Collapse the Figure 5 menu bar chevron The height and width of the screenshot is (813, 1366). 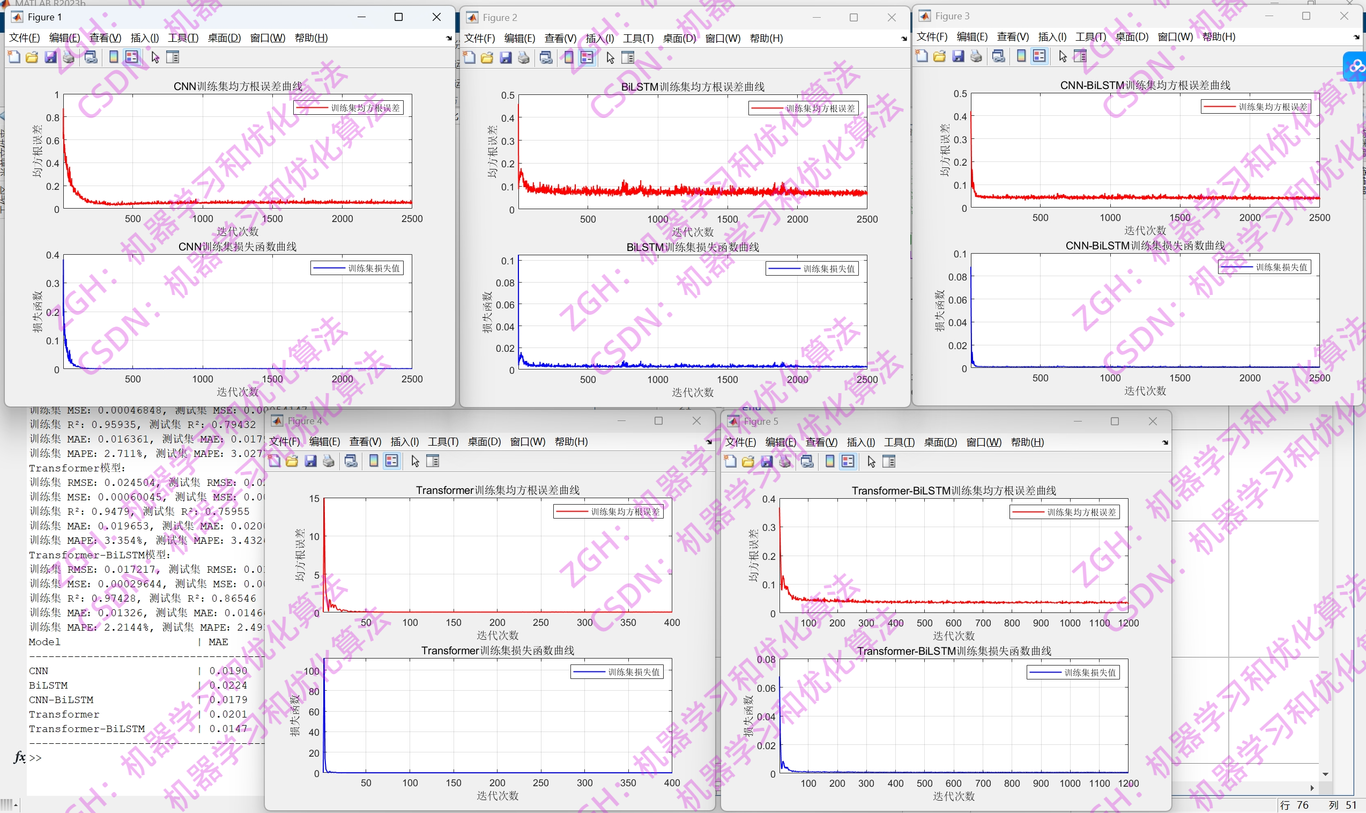1164,442
